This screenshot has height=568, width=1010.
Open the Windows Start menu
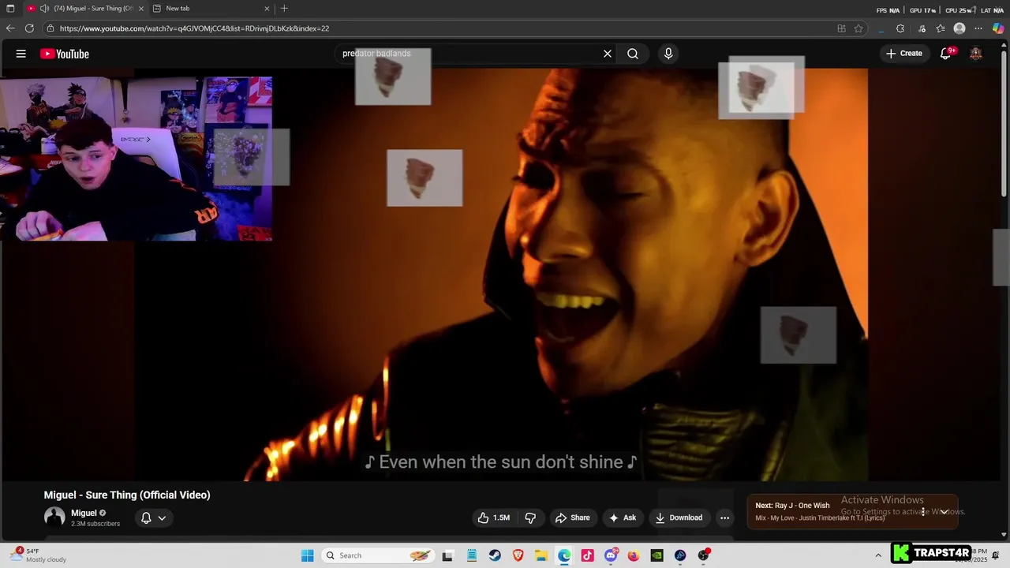point(307,555)
